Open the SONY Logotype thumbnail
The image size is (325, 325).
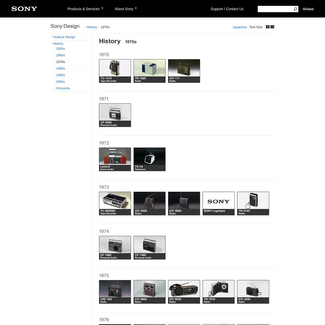(218, 203)
